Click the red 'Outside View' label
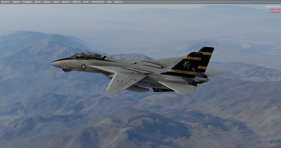Screen dimensions: 281x148 click(x=275, y=9)
